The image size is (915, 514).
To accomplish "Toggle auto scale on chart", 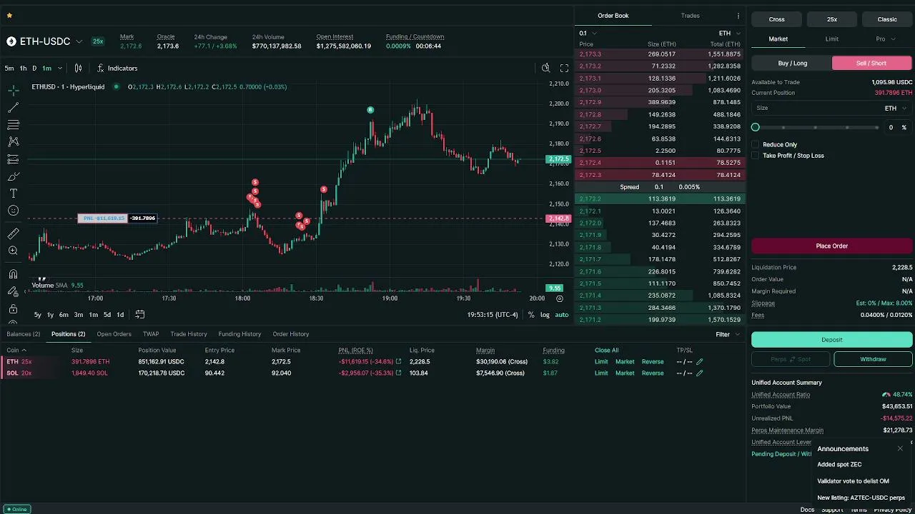I will 562,315.
